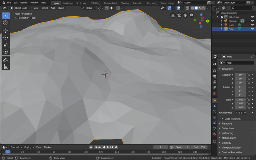Enable rendered viewport shading
The height and width of the screenshot is (160, 256).
tap(204, 8)
